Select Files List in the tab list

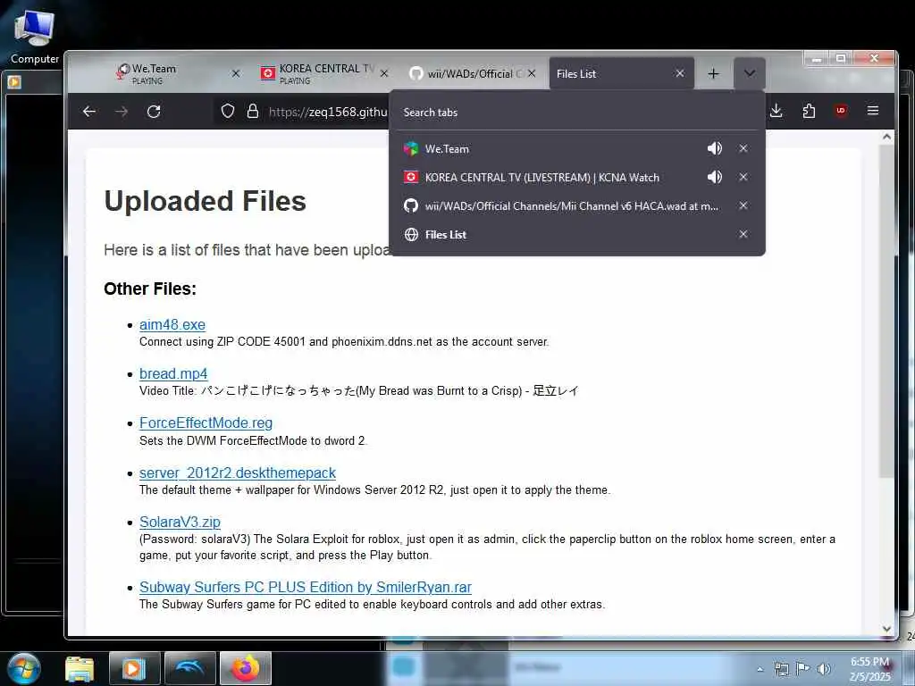point(446,235)
